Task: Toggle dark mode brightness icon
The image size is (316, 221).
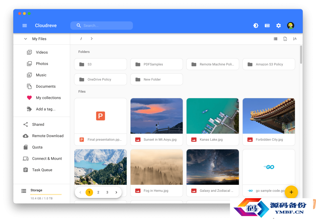Action: pos(256,25)
